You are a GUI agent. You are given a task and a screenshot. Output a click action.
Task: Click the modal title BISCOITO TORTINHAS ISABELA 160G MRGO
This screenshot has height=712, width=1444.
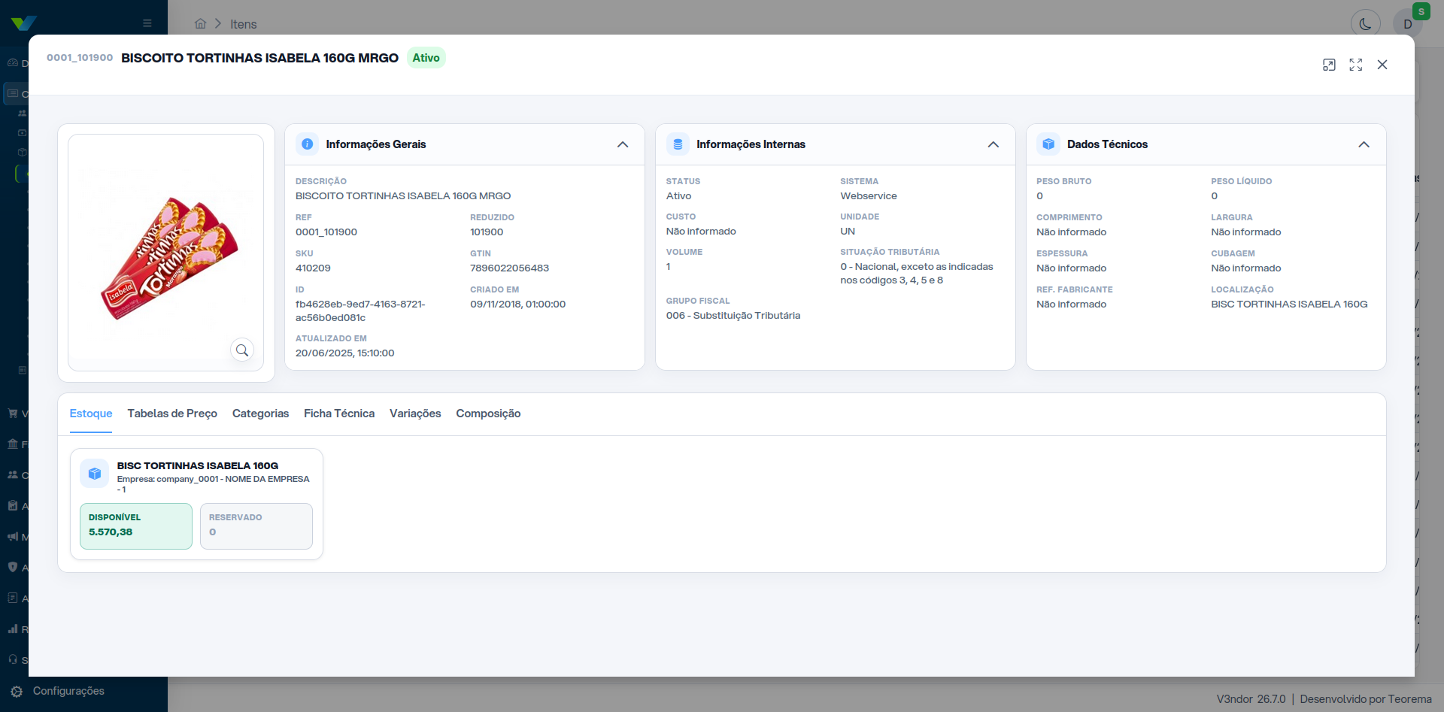(259, 58)
